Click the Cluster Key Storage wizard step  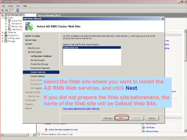39,64
